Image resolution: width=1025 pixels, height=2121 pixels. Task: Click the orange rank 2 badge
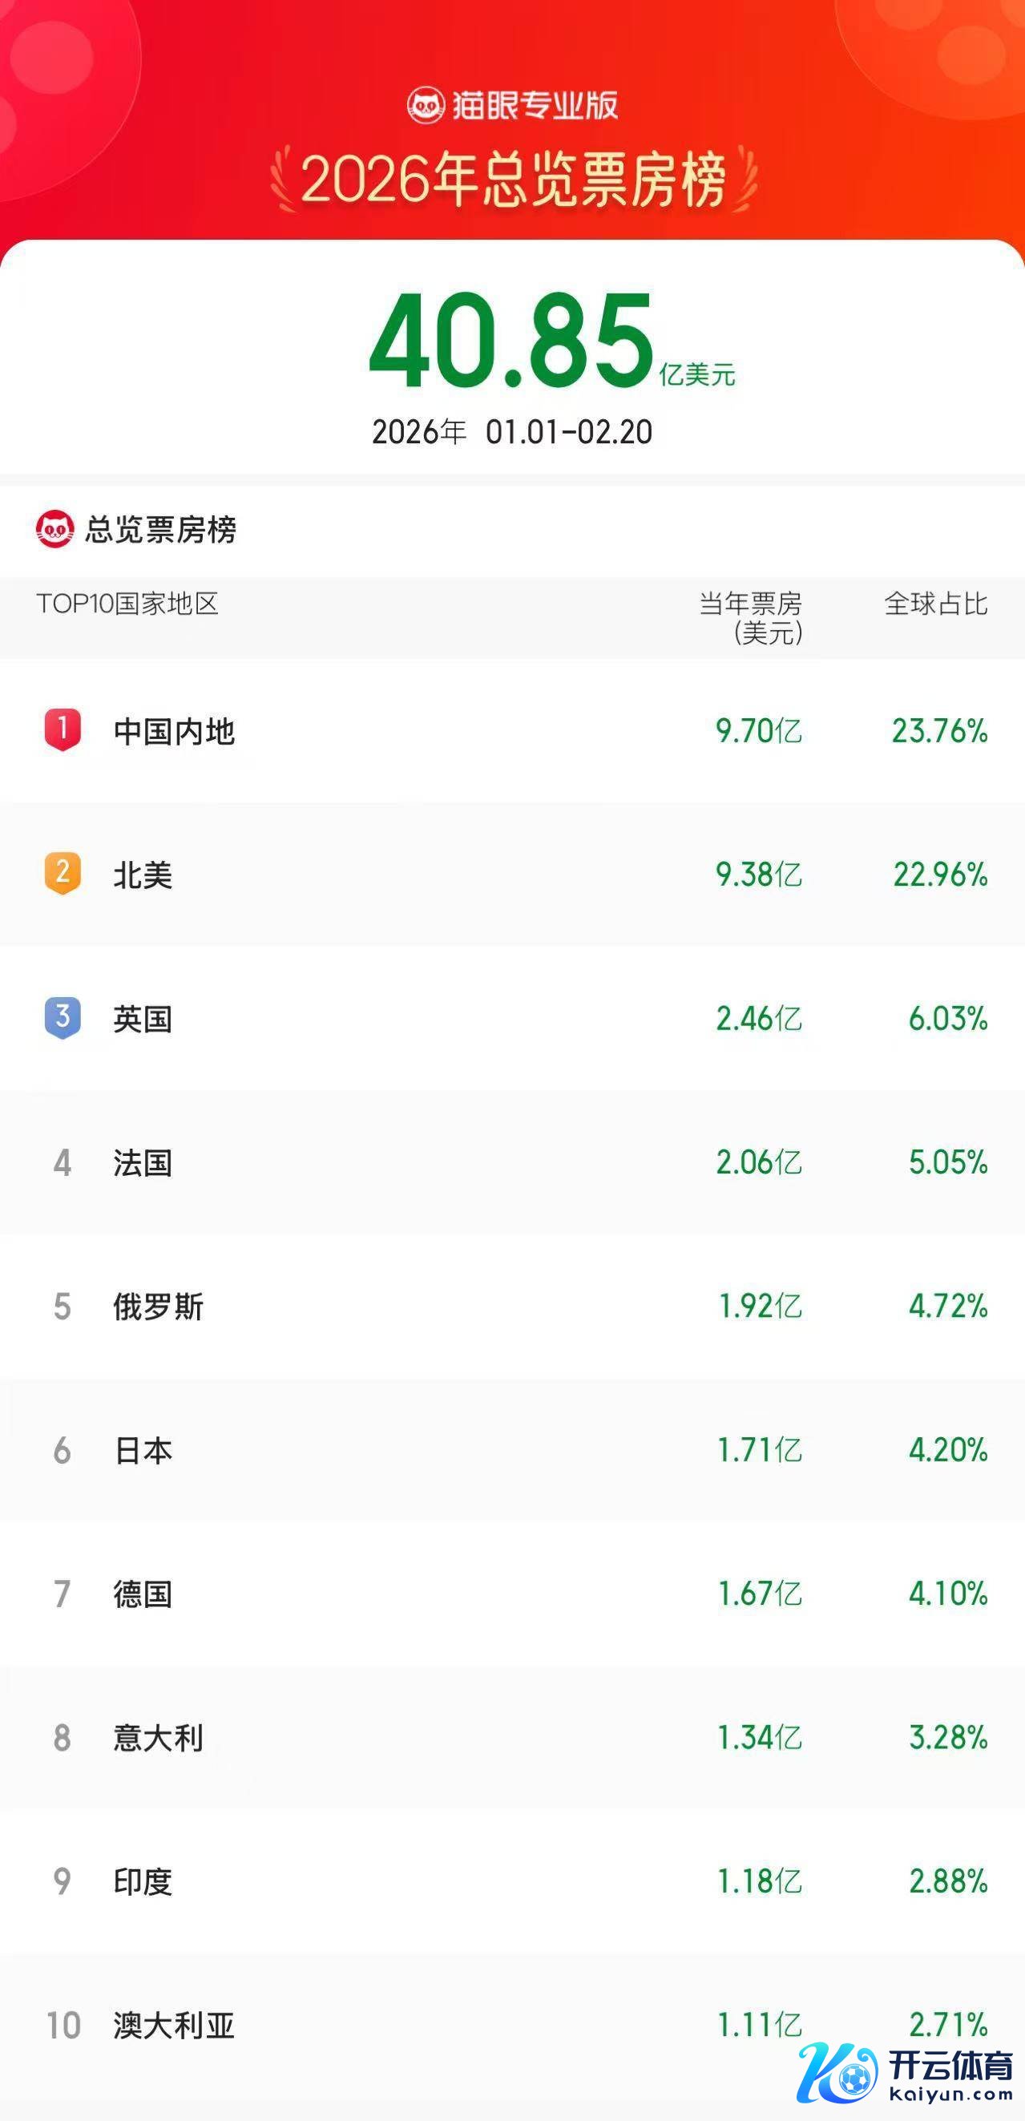63,874
